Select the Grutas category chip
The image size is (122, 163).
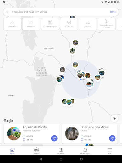(x=88, y=24)
